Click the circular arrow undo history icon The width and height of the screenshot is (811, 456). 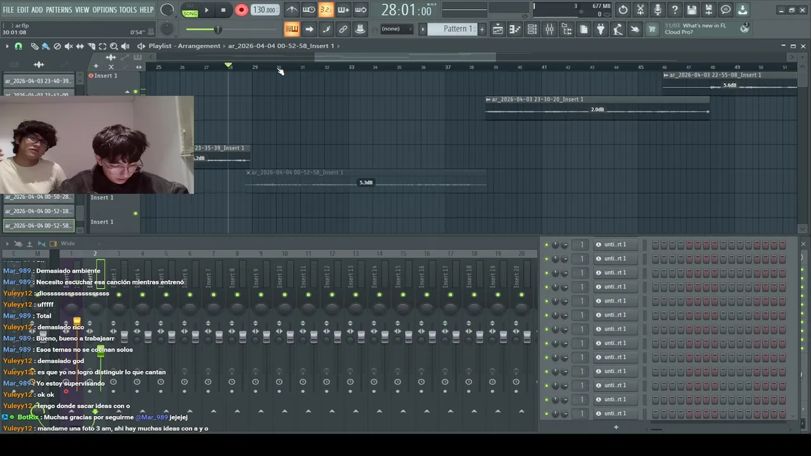click(623, 9)
